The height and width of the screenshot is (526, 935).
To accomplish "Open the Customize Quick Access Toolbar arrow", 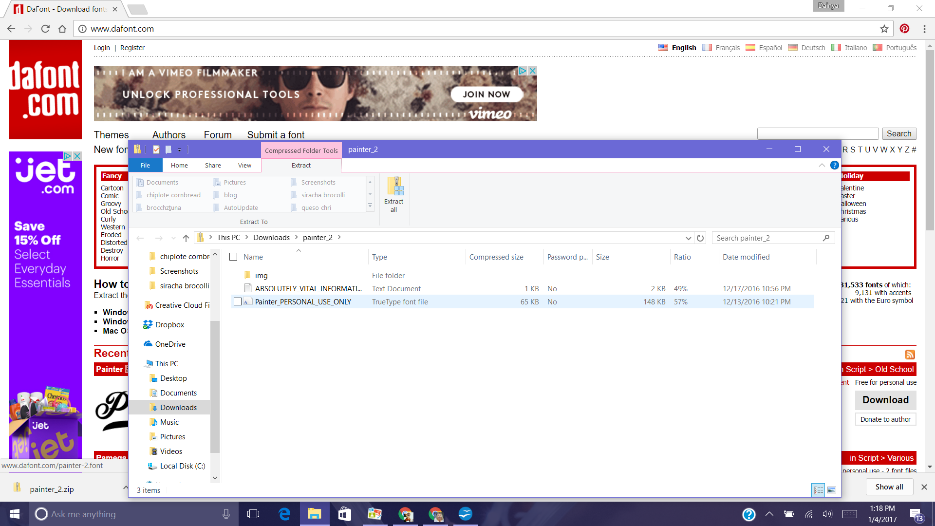I will (179, 150).
